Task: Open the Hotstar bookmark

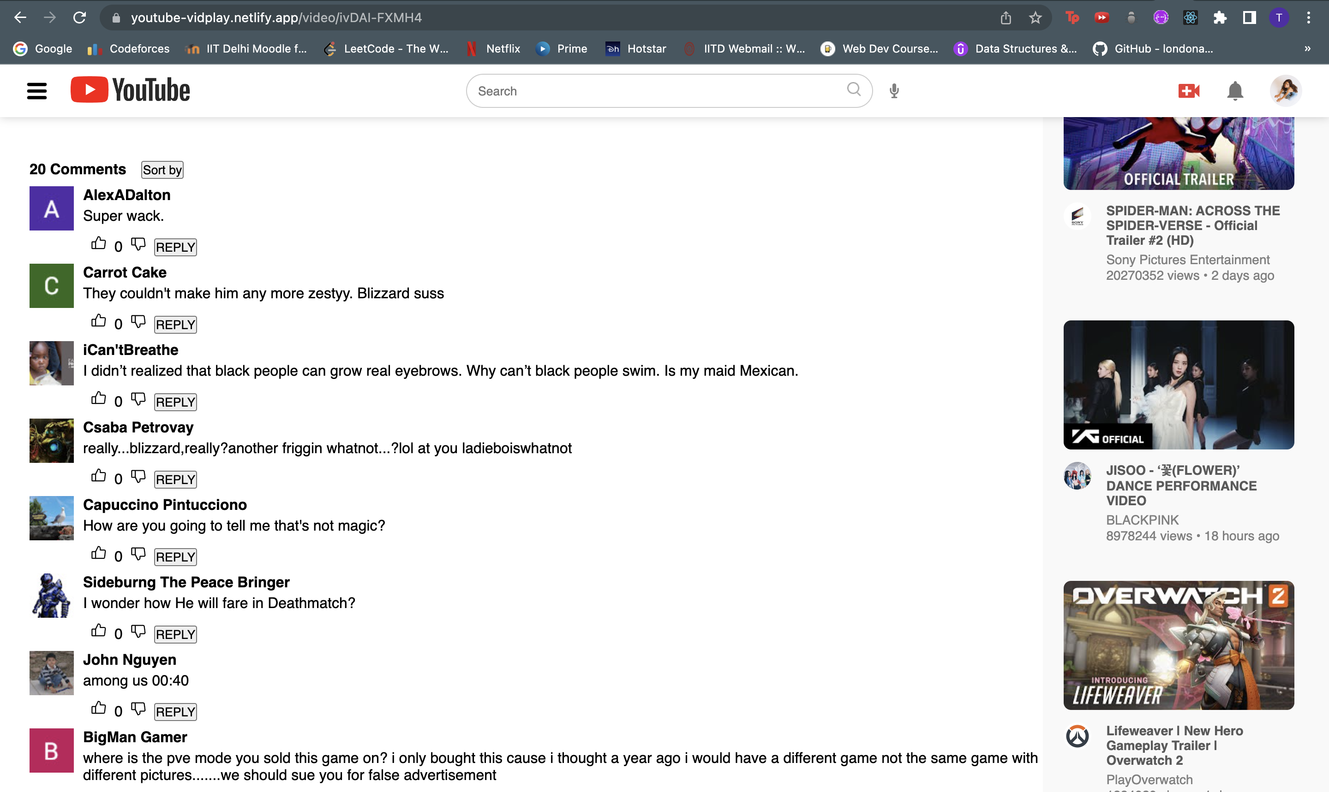Action: (635, 48)
